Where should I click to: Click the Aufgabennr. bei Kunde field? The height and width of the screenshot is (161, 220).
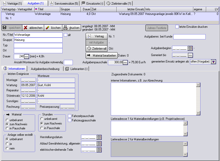tap(189, 37)
